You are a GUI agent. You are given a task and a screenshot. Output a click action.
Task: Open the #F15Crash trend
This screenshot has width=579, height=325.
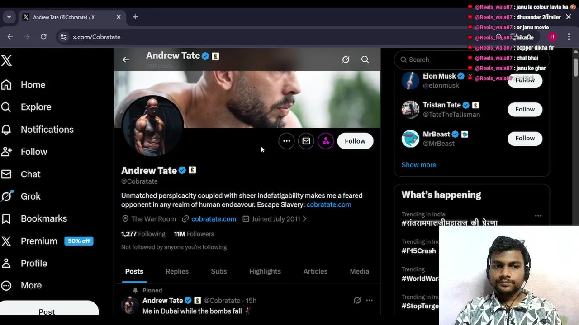[419, 251]
